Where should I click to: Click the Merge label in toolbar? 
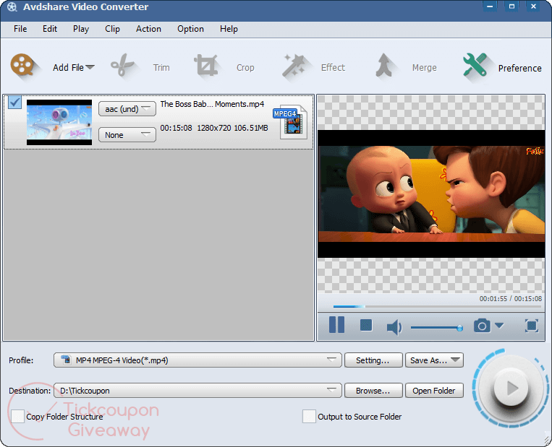(424, 67)
